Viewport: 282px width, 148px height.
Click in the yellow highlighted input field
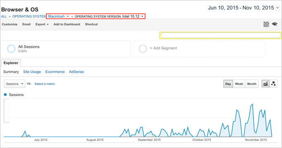(x=220, y=35)
